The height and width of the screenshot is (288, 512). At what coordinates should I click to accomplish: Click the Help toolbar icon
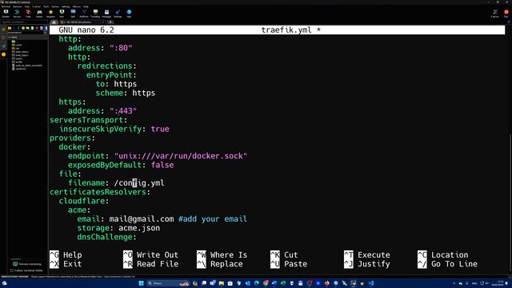[129, 13]
